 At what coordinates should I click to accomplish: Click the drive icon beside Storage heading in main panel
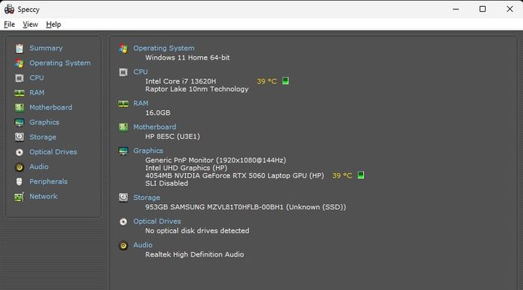[123, 198]
